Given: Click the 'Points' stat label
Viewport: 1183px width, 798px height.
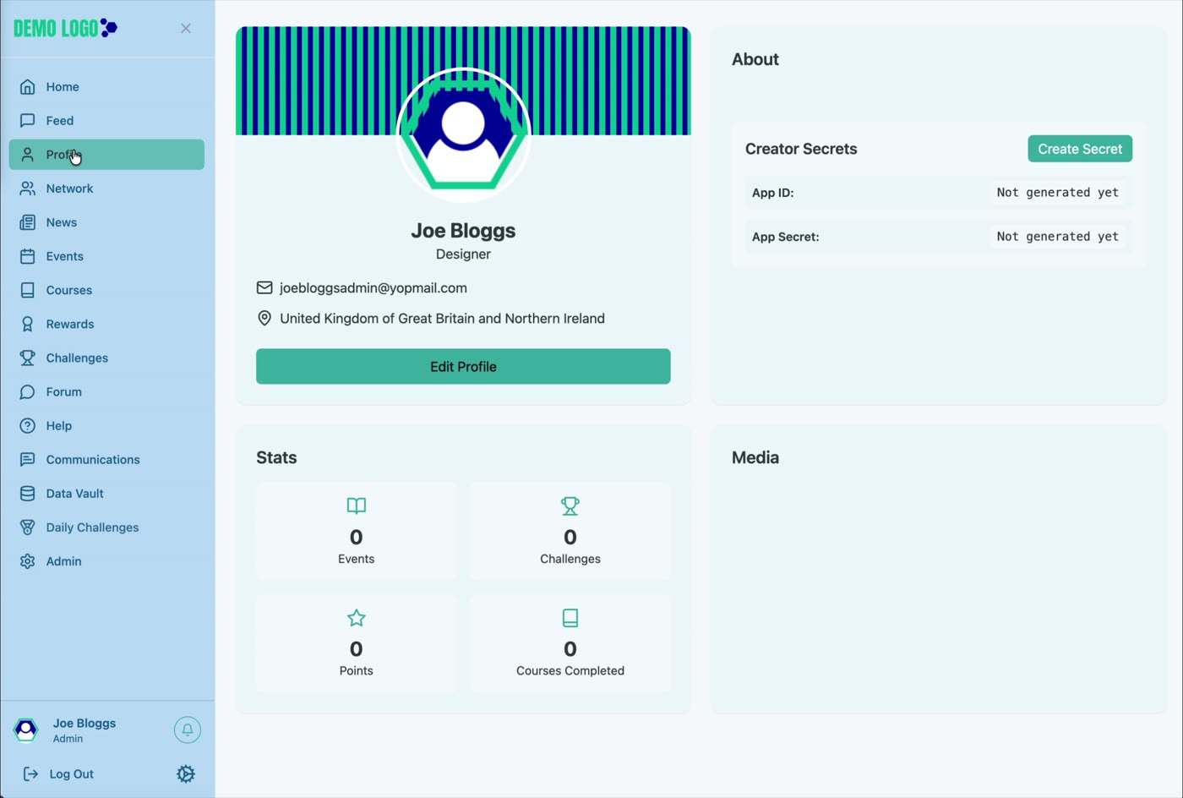Looking at the screenshot, I should tap(357, 670).
